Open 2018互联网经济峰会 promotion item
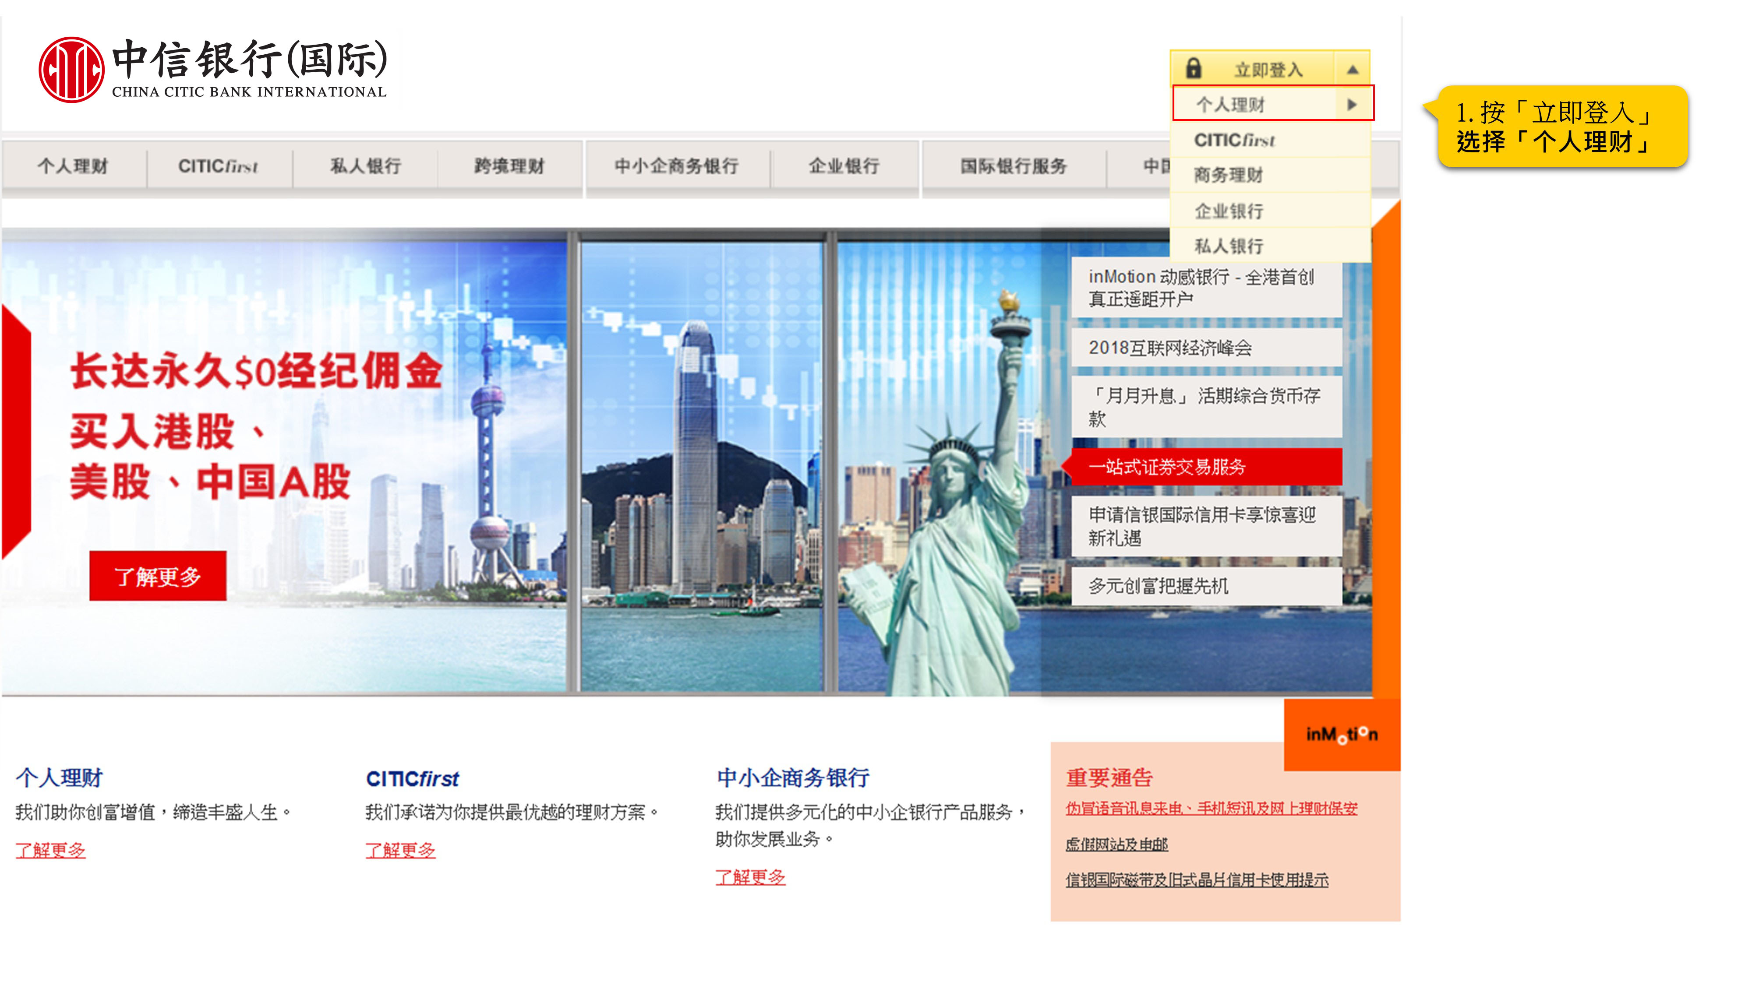The width and height of the screenshot is (1752, 985). pyautogui.click(x=1207, y=347)
